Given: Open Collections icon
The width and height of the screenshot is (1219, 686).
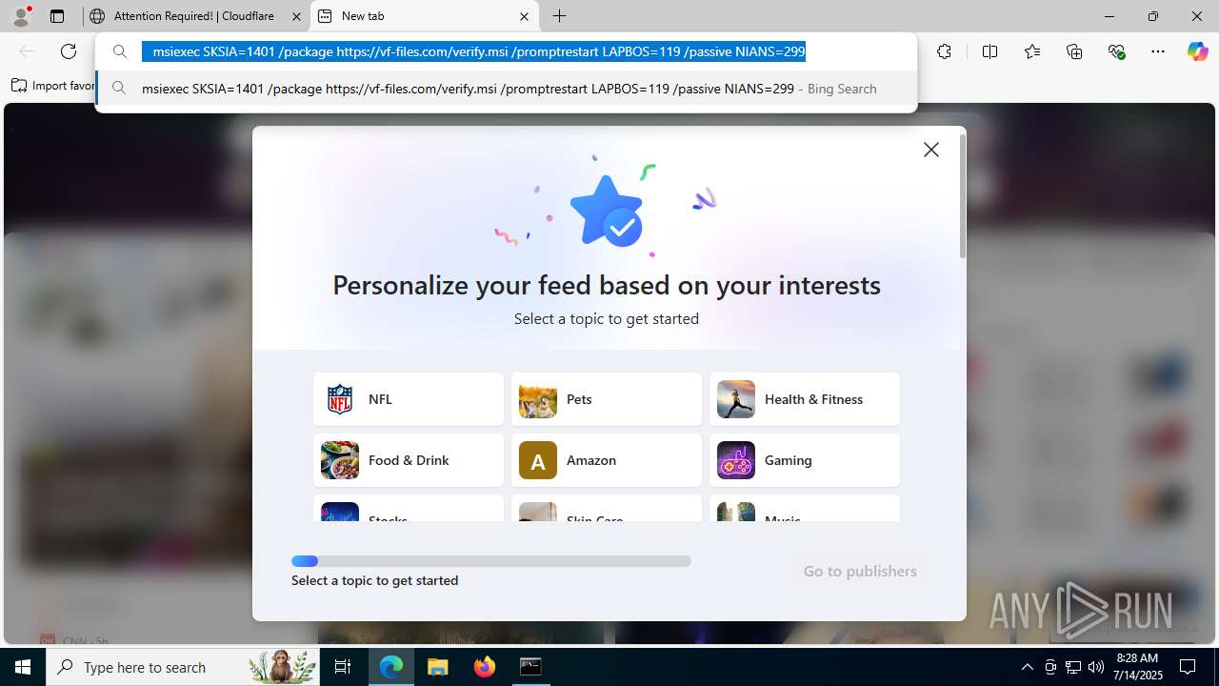Looking at the screenshot, I should [1074, 51].
